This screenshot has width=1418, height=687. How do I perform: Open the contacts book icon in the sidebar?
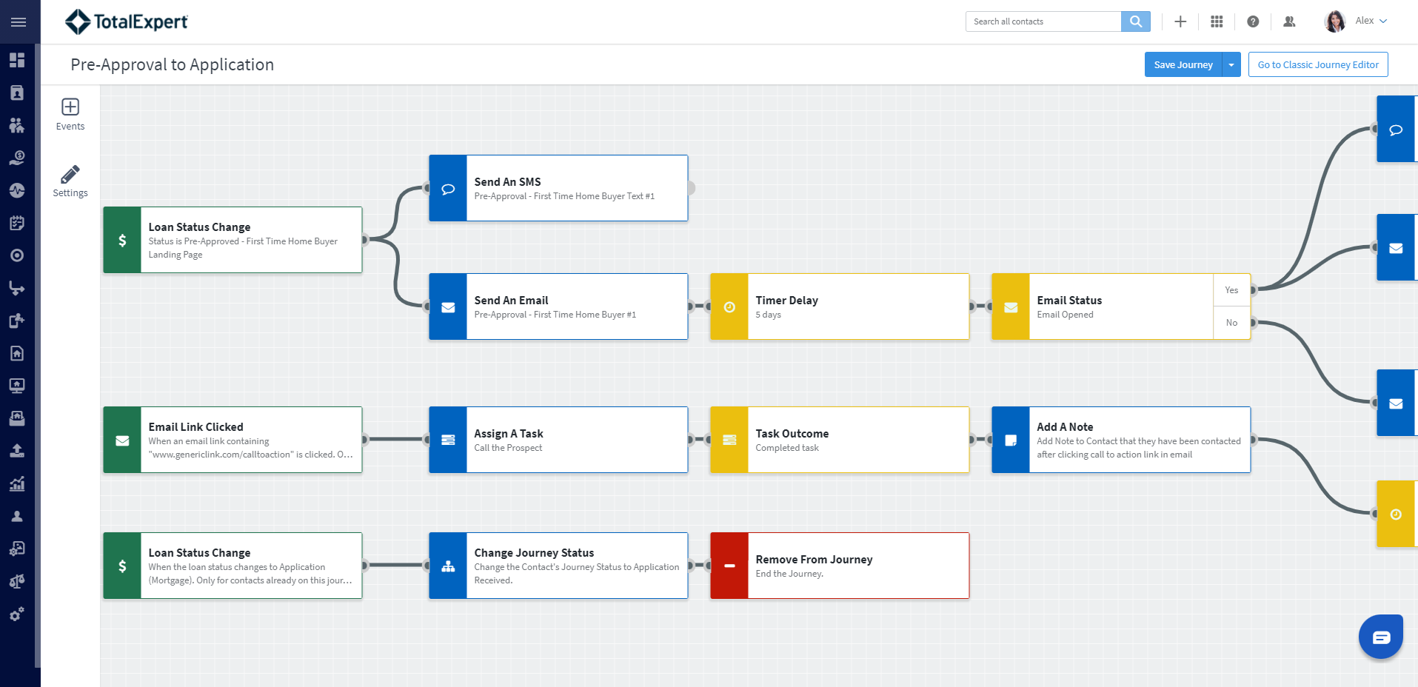(17, 93)
